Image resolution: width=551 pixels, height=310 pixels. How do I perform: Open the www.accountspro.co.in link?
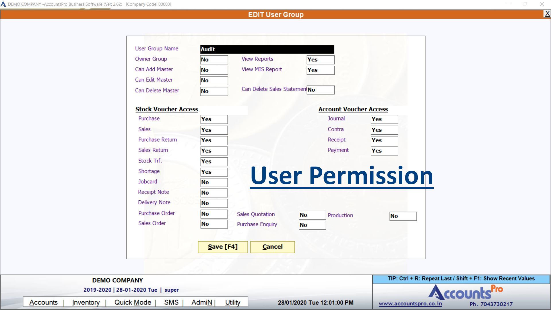410,304
